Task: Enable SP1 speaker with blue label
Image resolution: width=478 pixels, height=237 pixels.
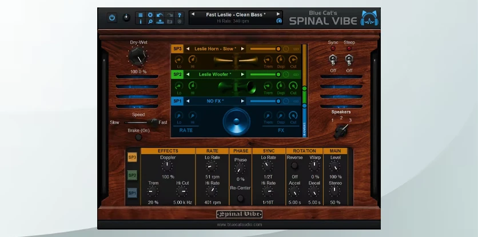Action: [177, 101]
